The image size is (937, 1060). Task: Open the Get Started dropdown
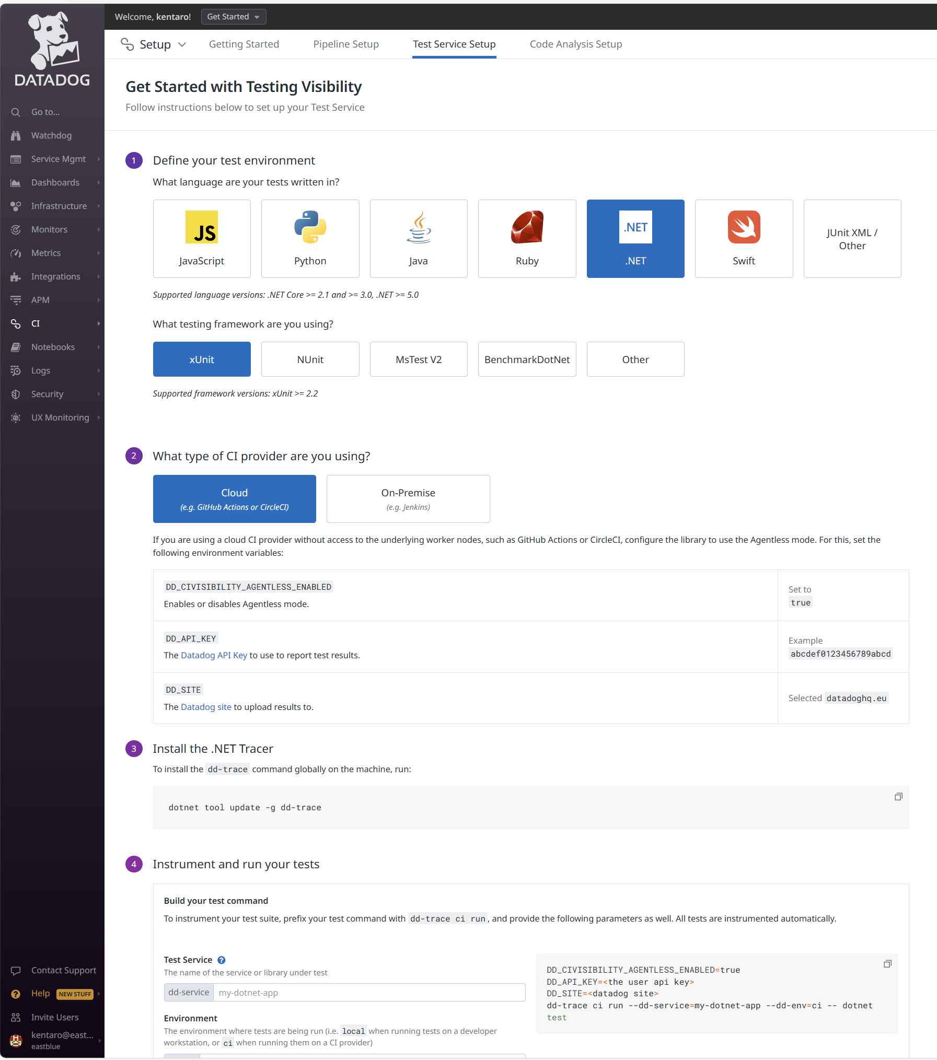[234, 17]
